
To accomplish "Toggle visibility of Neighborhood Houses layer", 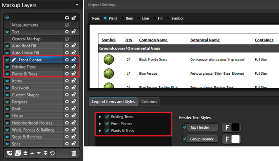I will tap(7, 123).
